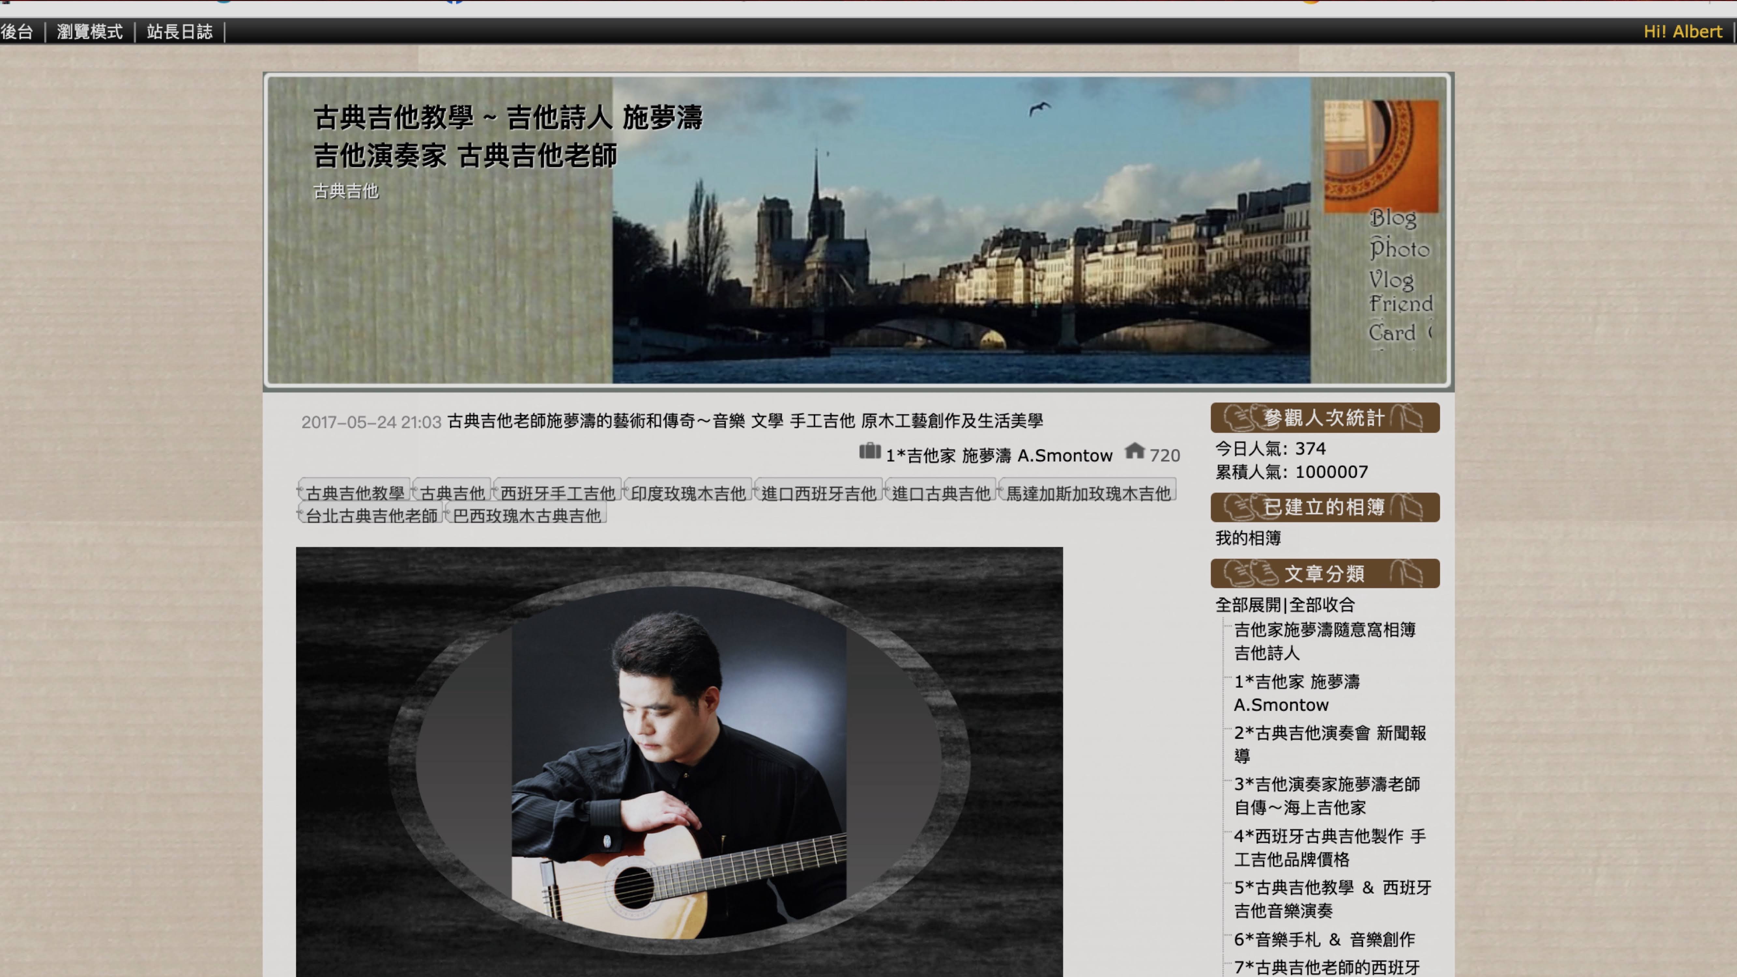Switch to 瀏覽模式 in the top bar
This screenshot has width=1737, height=977.
pyautogui.click(x=90, y=32)
